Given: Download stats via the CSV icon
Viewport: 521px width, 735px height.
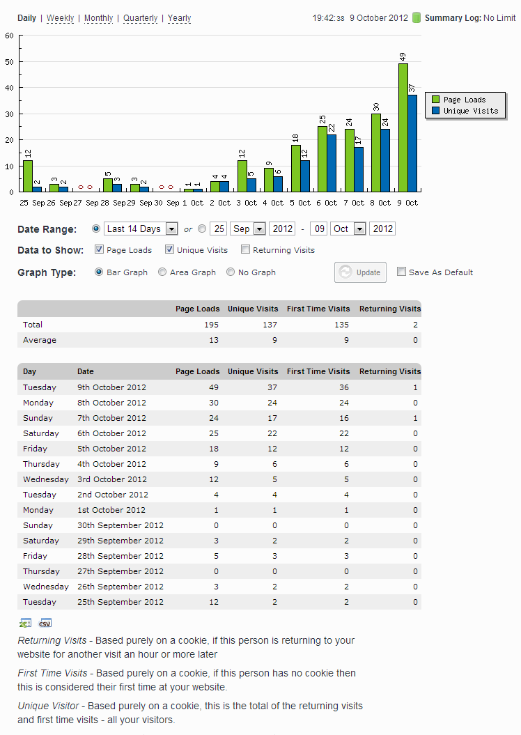Looking at the screenshot, I should click(x=45, y=623).
